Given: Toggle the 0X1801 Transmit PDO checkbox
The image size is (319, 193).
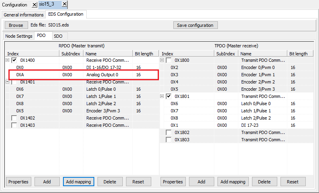Looking at the screenshot, I should 169,96.
